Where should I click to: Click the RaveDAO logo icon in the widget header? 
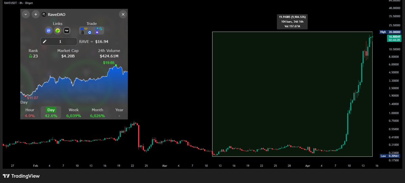click(44, 14)
